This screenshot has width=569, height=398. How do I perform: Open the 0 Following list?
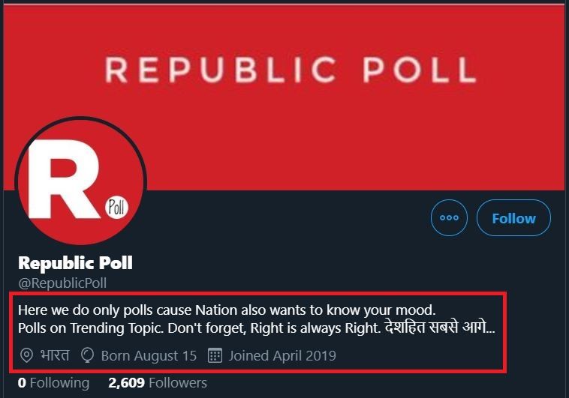53,383
